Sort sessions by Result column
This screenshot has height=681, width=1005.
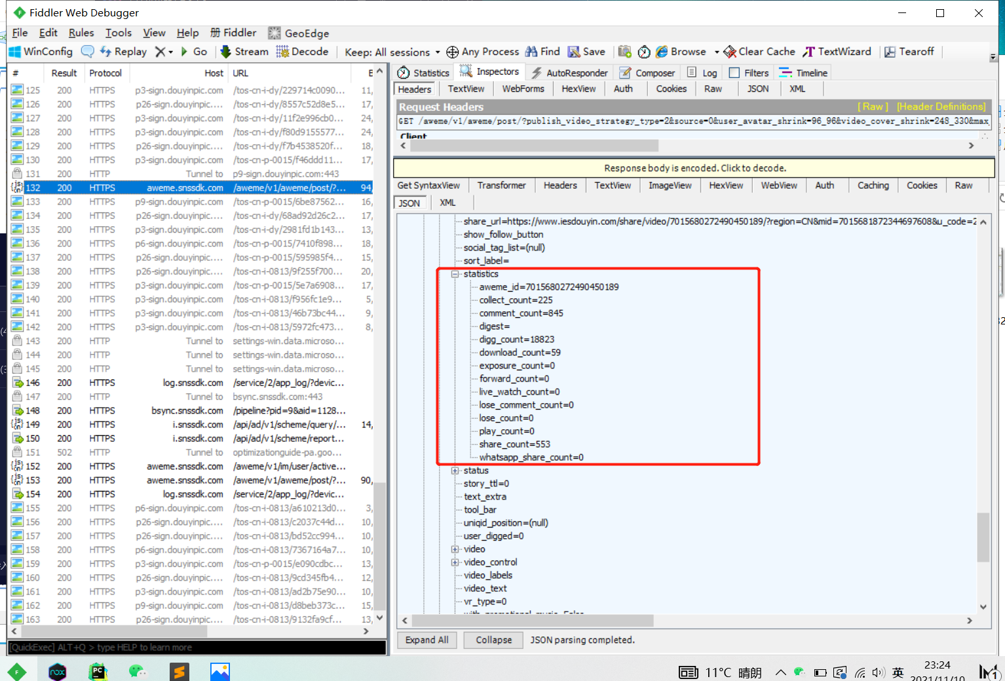(x=64, y=73)
